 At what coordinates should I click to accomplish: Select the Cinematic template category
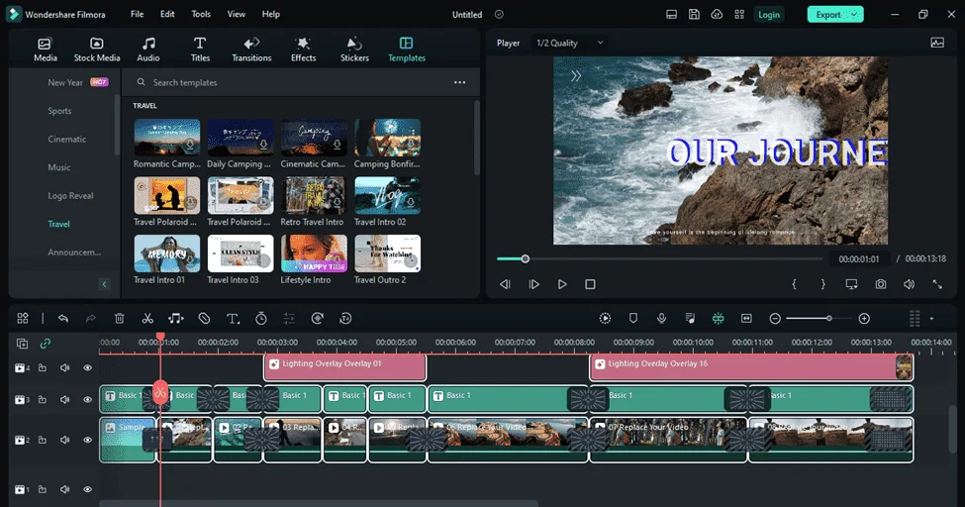tap(67, 140)
